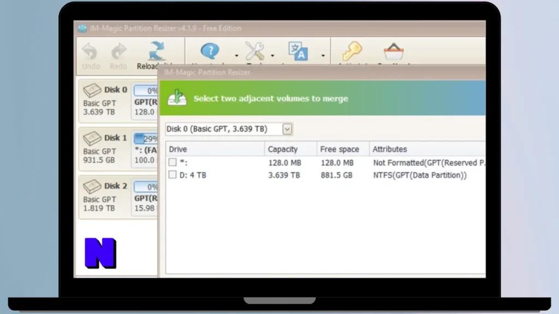The height and width of the screenshot is (314, 559).
Task: Click the IM-Magic Partition Resizer dialog title
Action: [207, 73]
